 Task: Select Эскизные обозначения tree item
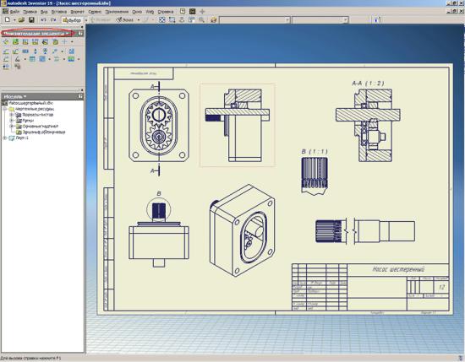click(44, 132)
